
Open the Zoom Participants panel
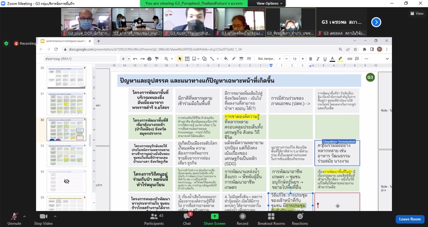pos(154,219)
